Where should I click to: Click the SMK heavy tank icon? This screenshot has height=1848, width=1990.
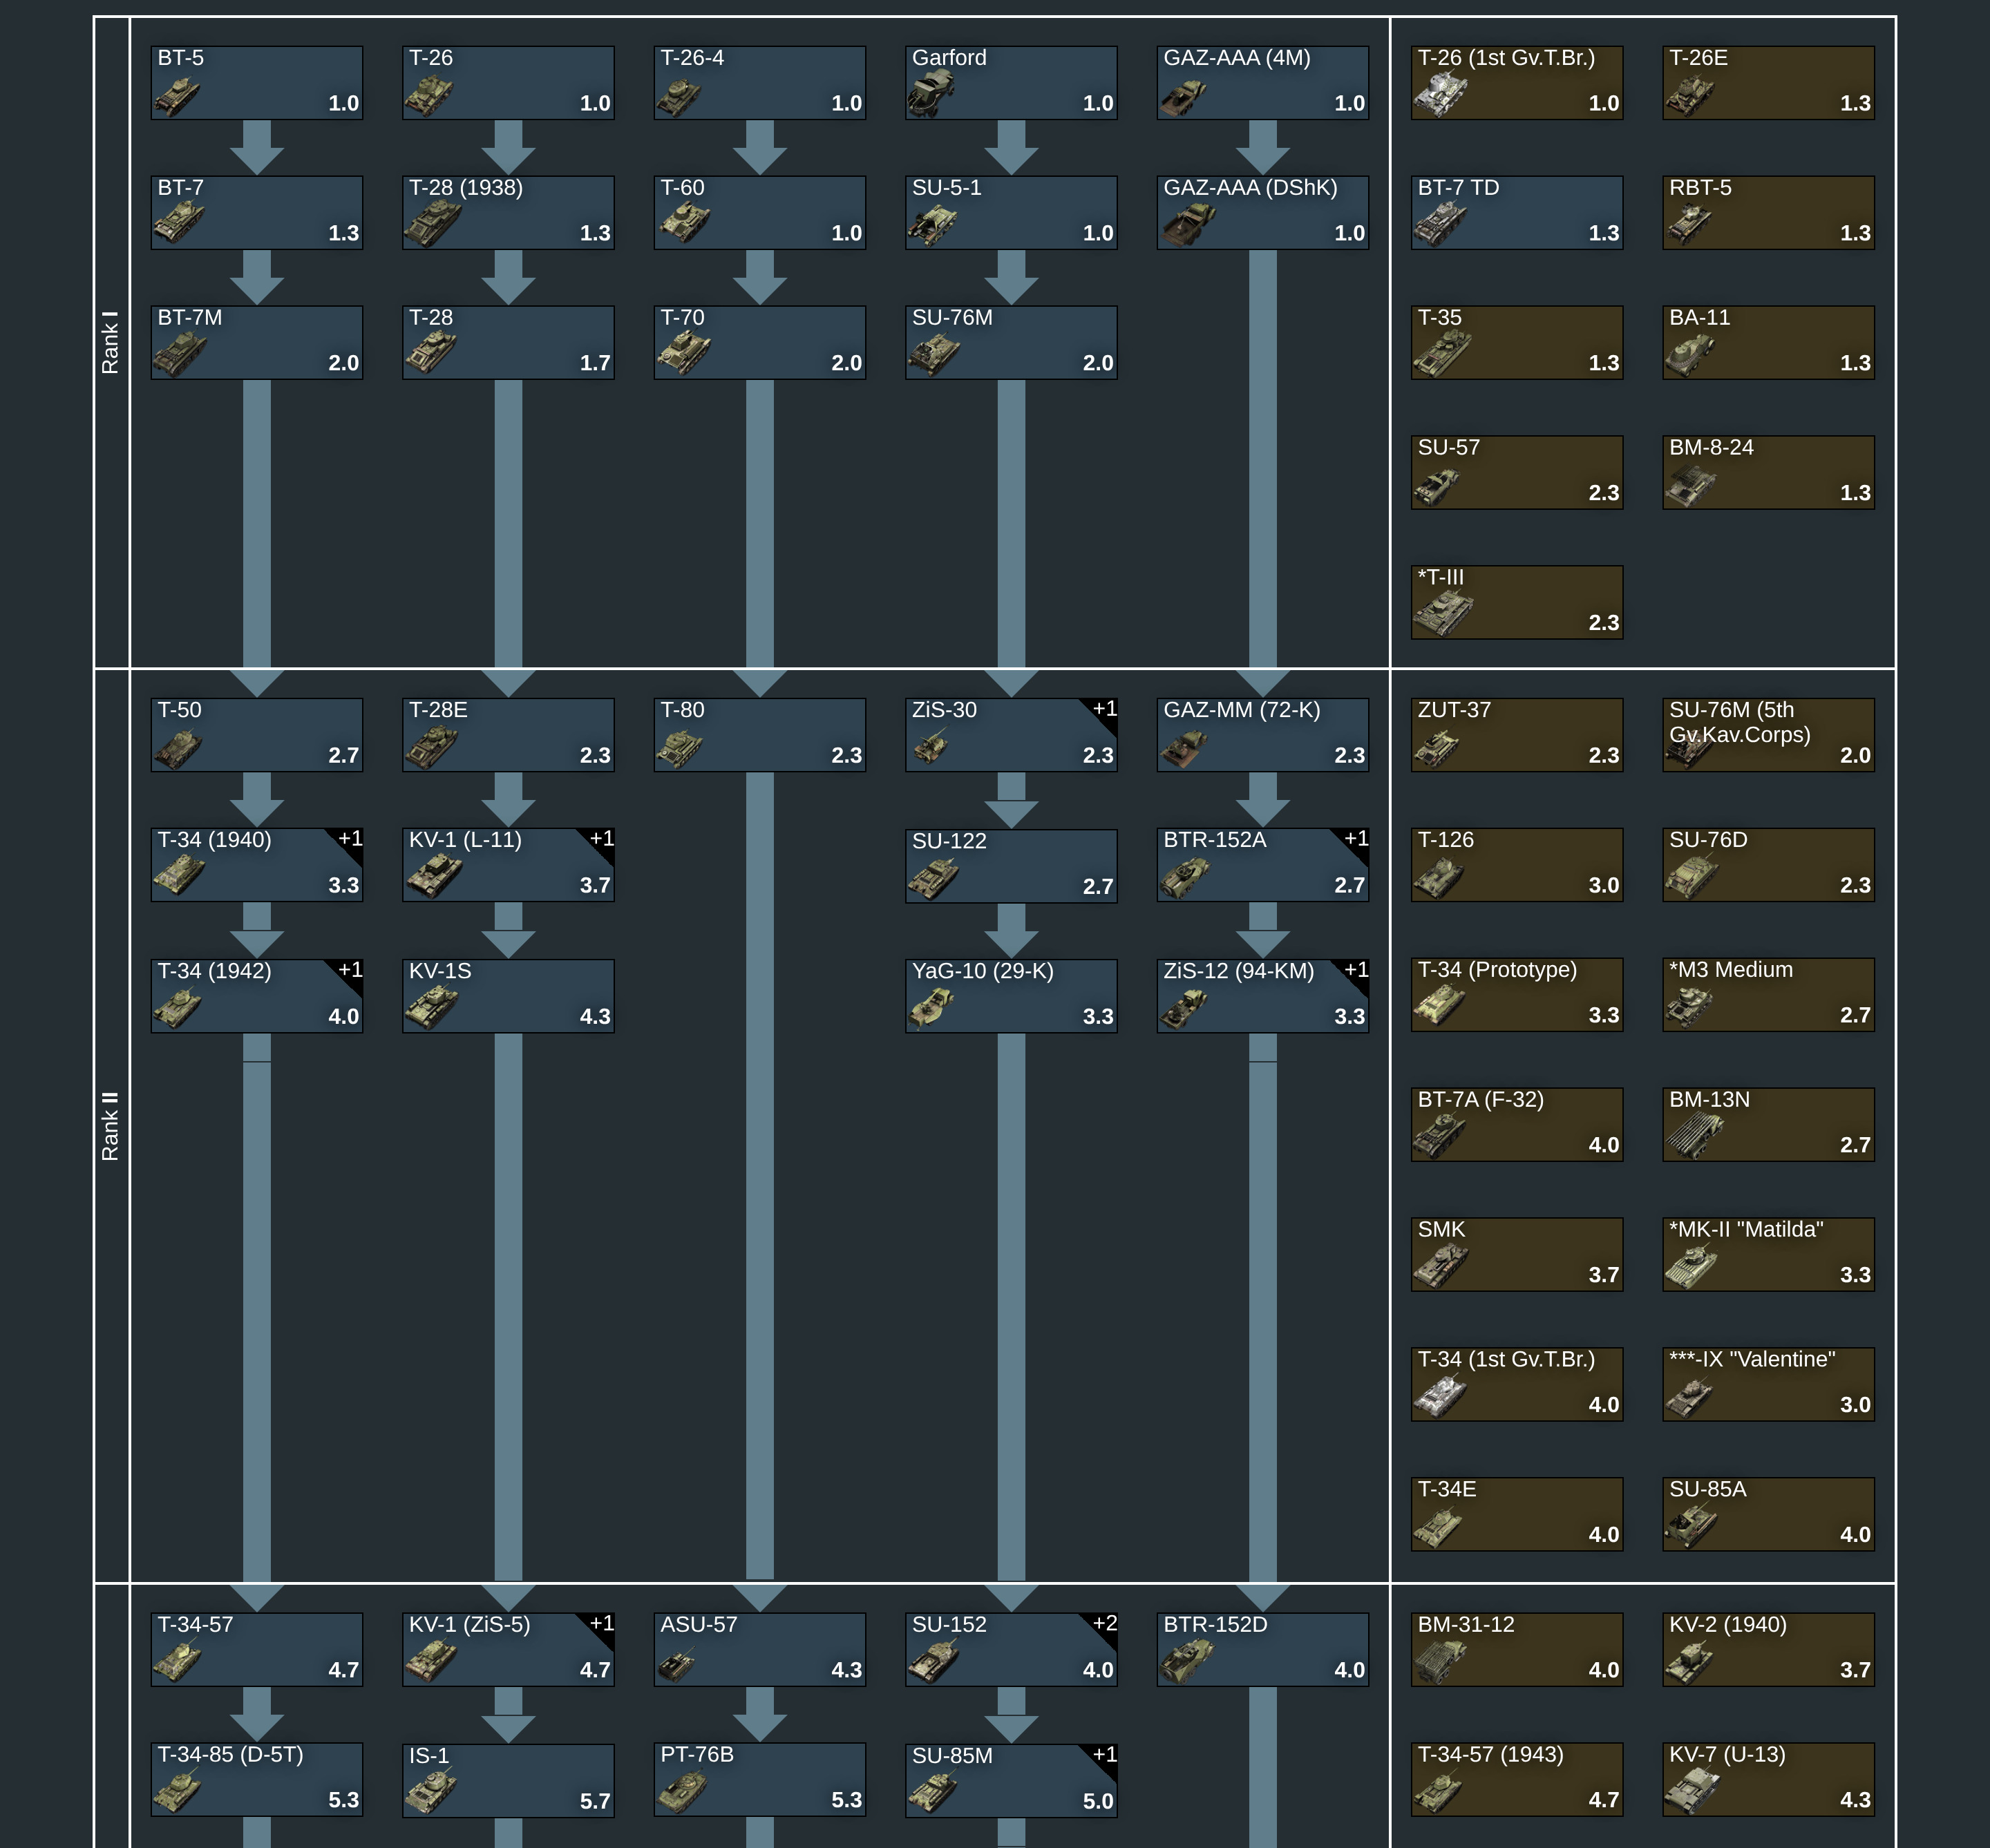(x=1442, y=1267)
